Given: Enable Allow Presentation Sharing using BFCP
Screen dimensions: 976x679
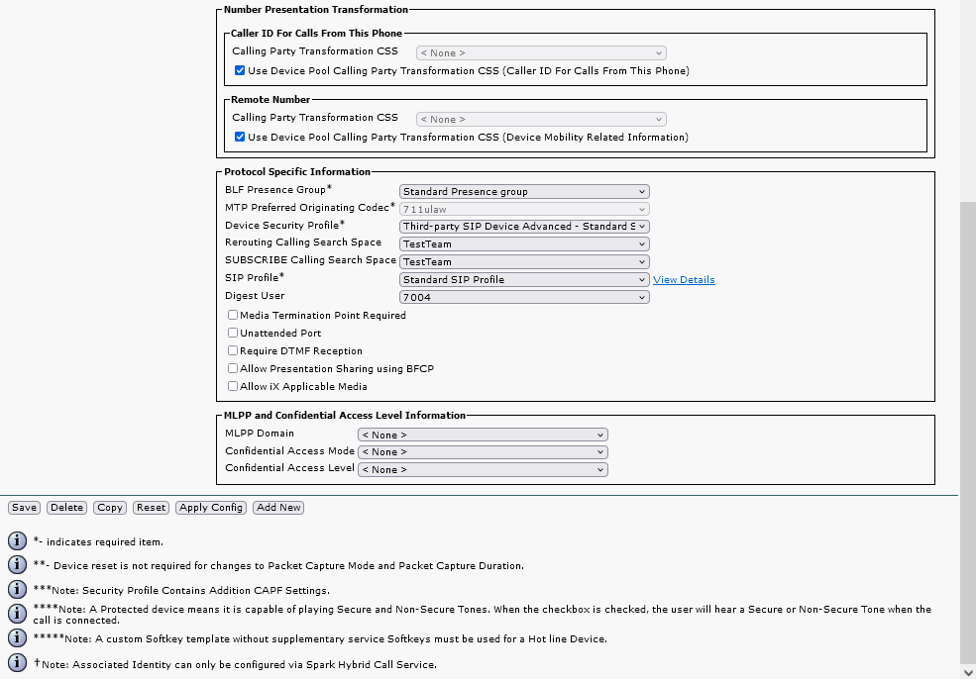Looking at the screenshot, I should (x=233, y=369).
